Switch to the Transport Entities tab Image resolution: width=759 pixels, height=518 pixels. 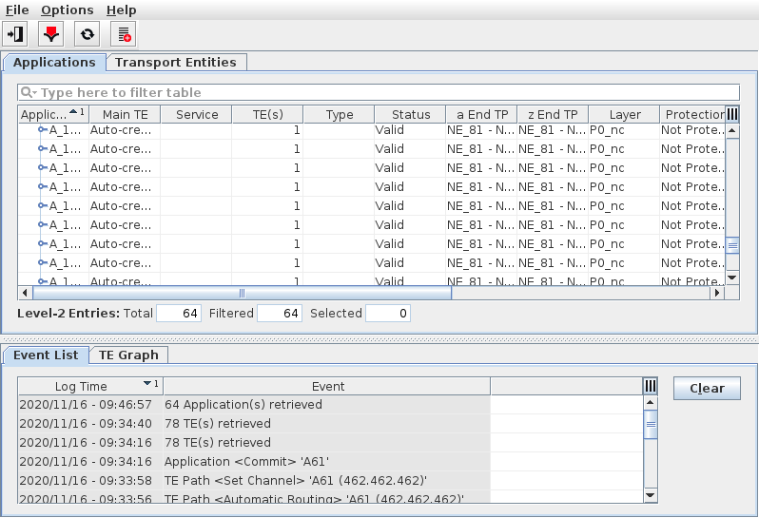point(175,62)
